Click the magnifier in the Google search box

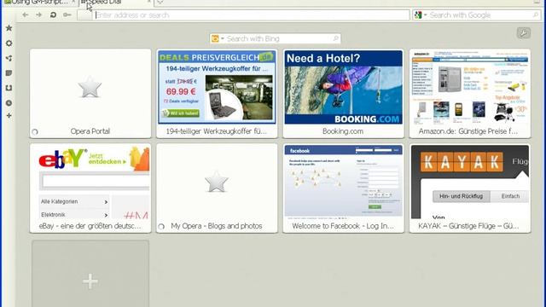click(x=536, y=15)
